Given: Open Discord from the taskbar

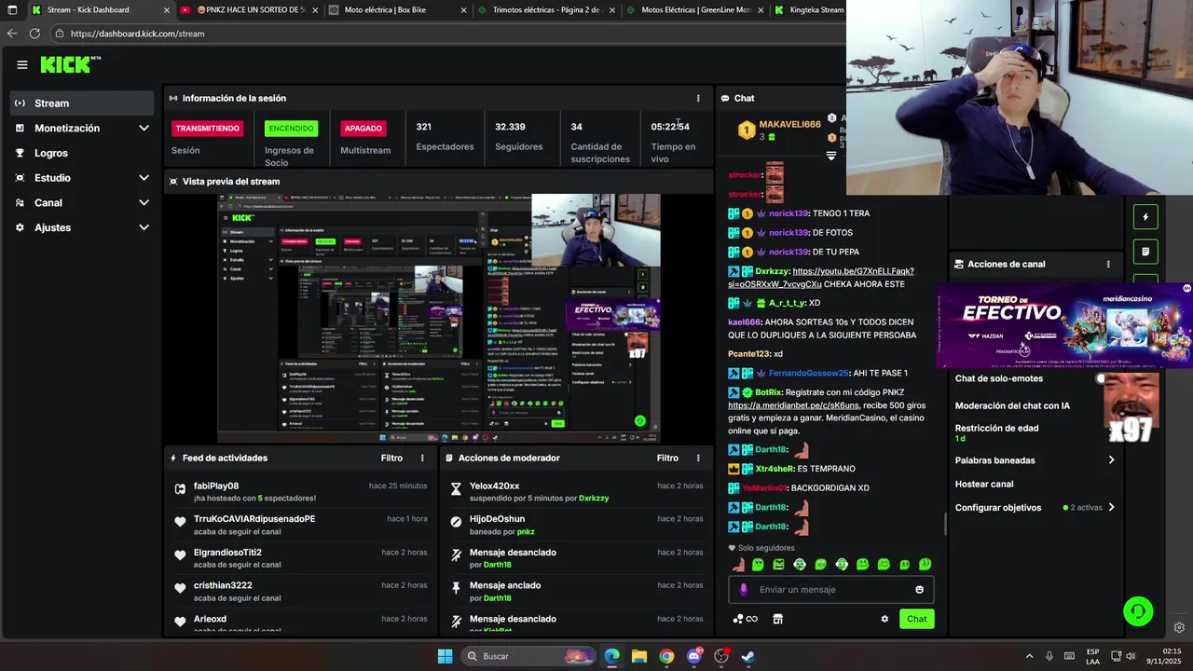Looking at the screenshot, I should (694, 656).
